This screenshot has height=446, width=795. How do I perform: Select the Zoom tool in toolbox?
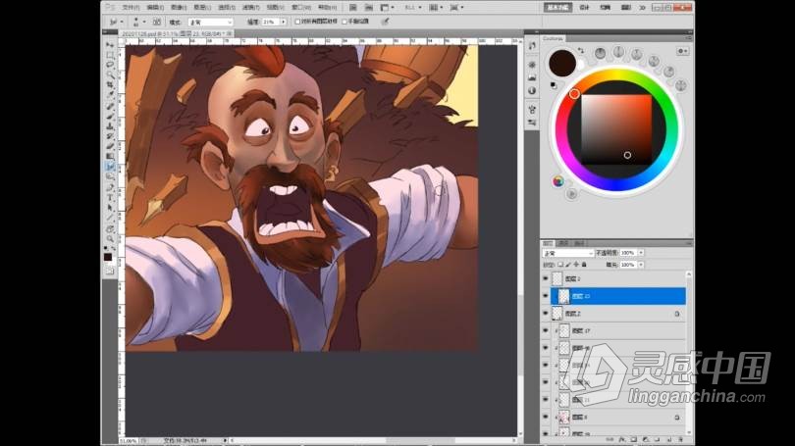110,239
